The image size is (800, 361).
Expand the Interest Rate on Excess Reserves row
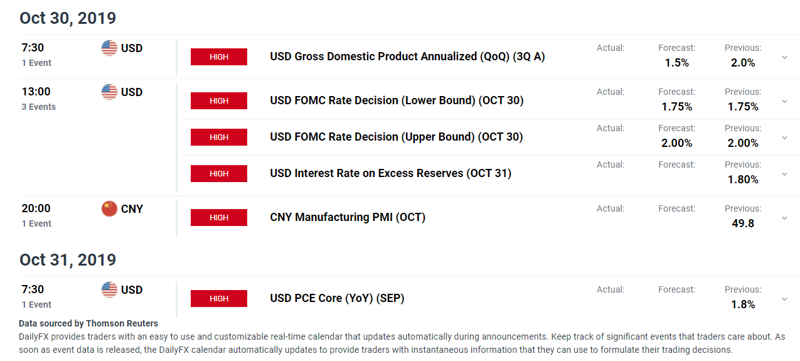(x=784, y=174)
